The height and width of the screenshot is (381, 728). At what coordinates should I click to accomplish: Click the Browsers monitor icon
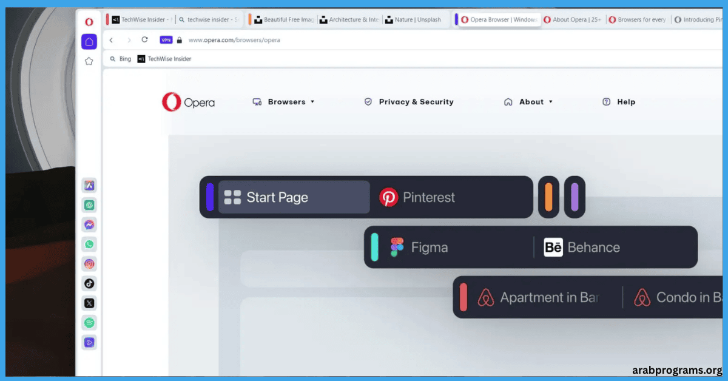pyautogui.click(x=257, y=102)
